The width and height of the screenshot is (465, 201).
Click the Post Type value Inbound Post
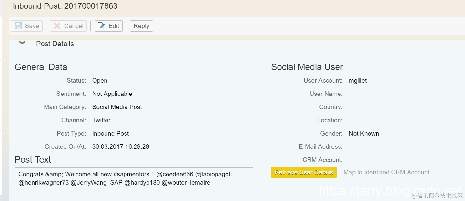pos(110,134)
